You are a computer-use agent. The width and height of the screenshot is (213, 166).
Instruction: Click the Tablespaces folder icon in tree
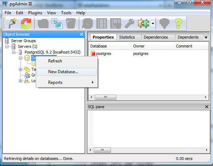27,69
